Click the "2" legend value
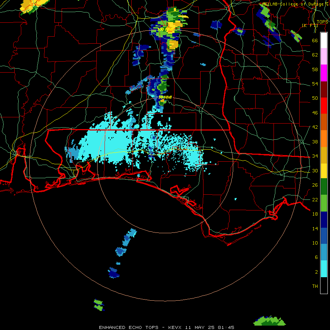 (316, 272)
